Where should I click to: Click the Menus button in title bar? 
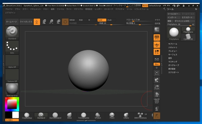tap(145, 6)
